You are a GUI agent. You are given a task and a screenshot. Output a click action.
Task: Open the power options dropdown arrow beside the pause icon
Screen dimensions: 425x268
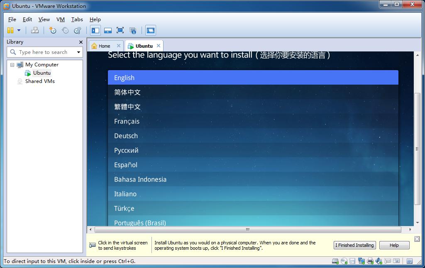(19, 30)
